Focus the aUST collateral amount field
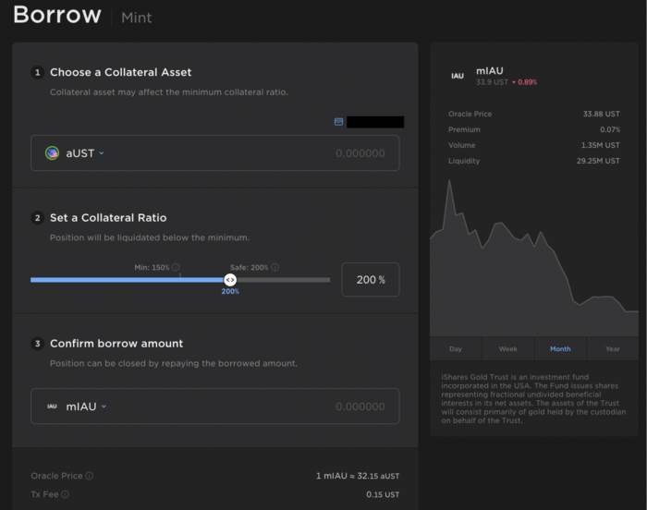Image resolution: width=647 pixels, height=510 pixels. click(360, 153)
